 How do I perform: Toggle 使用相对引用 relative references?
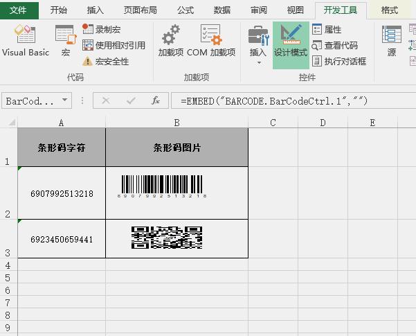[114, 46]
